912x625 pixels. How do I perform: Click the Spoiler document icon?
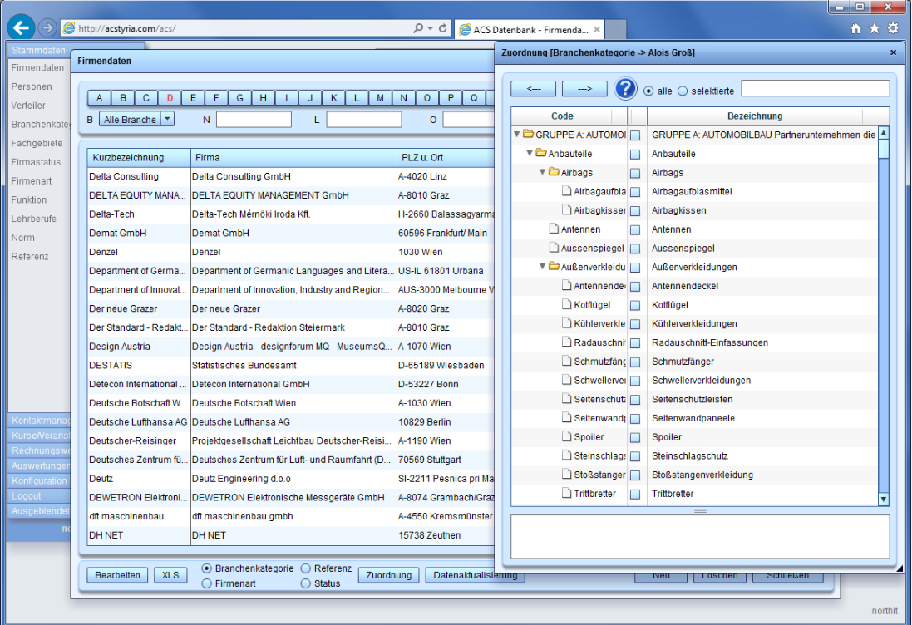point(566,436)
